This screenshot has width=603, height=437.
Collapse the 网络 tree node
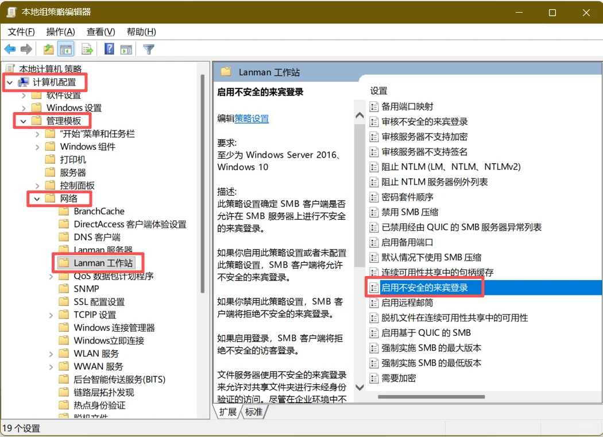pyautogui.click(x=36, y=198)
